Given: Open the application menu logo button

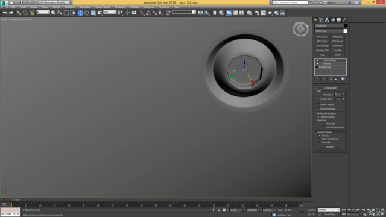Looking at the screenshot, I should click(4, 4).
